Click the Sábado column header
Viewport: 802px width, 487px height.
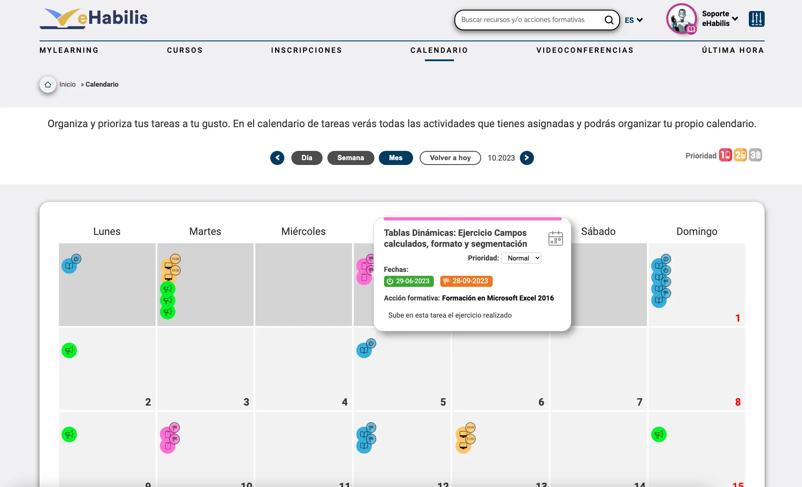[599, 231]
